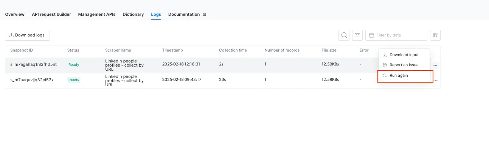This screenshot has width=489, height=143.
Task: Choose Download input from the menu
Action: pyautogui.click(x=404, y=55)
